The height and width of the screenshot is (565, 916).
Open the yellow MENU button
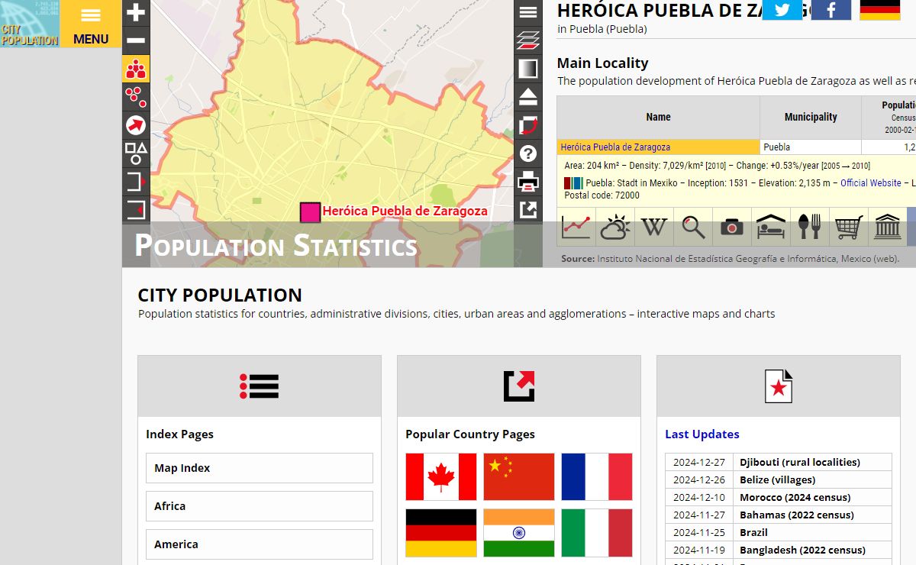(91, 24)
